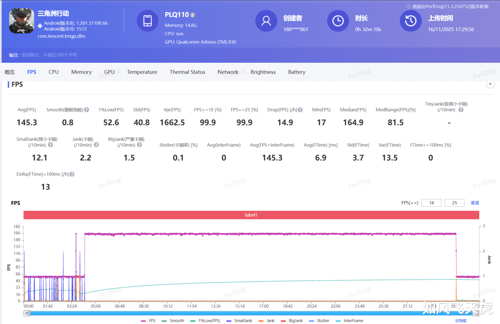Toggle the FPS series in chart legend
The width and height of the screenshot is (500, 324).
[x=149, y=321]
